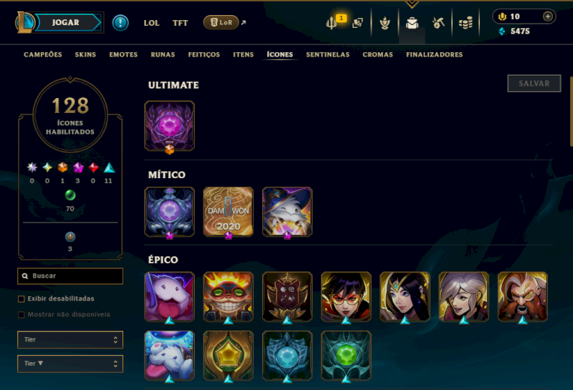Open the store coins icon

tap(466, 23)
